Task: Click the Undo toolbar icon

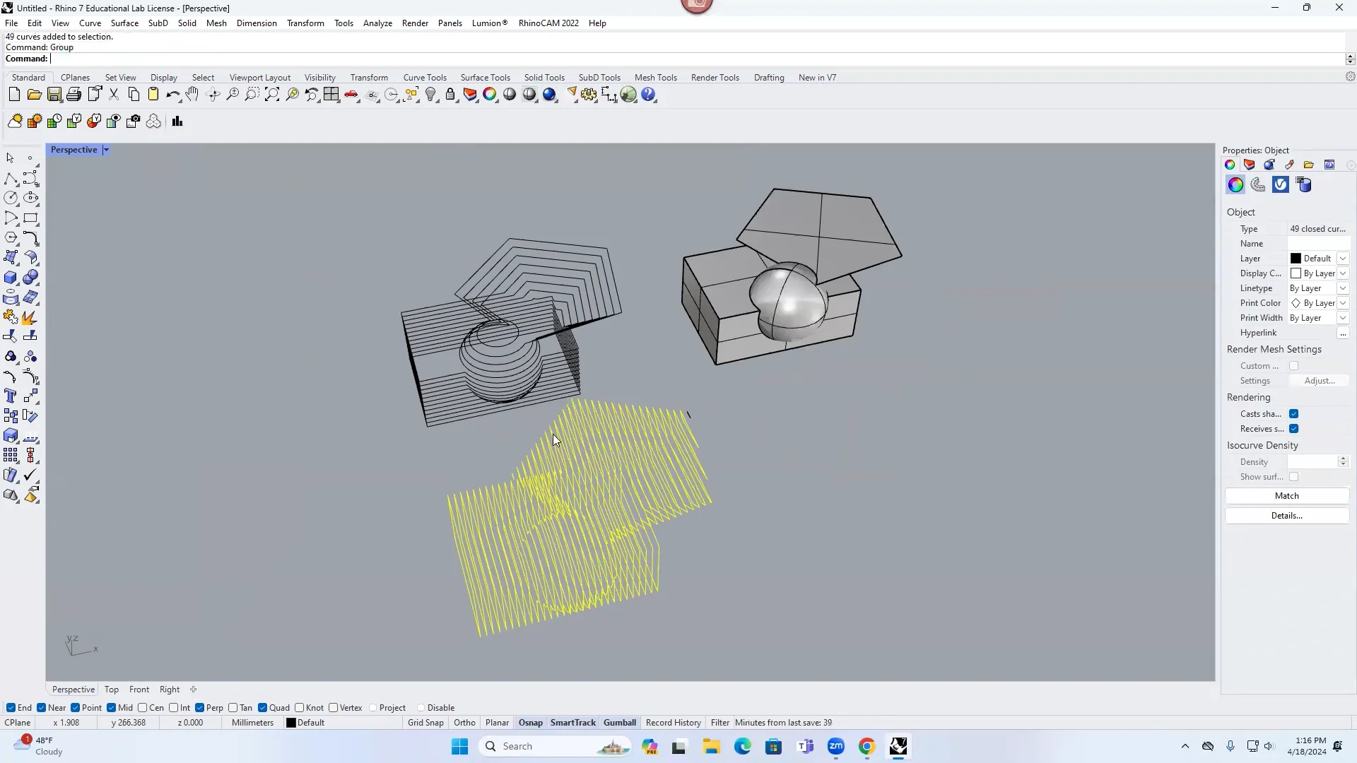Action: click(x=173, y=94)
